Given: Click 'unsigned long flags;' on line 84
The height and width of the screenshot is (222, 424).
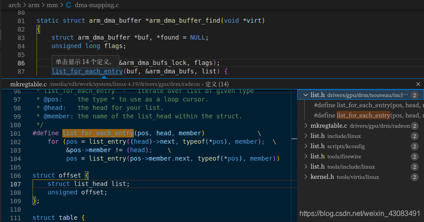Looking at the screenshot, I should coord(89,46).
